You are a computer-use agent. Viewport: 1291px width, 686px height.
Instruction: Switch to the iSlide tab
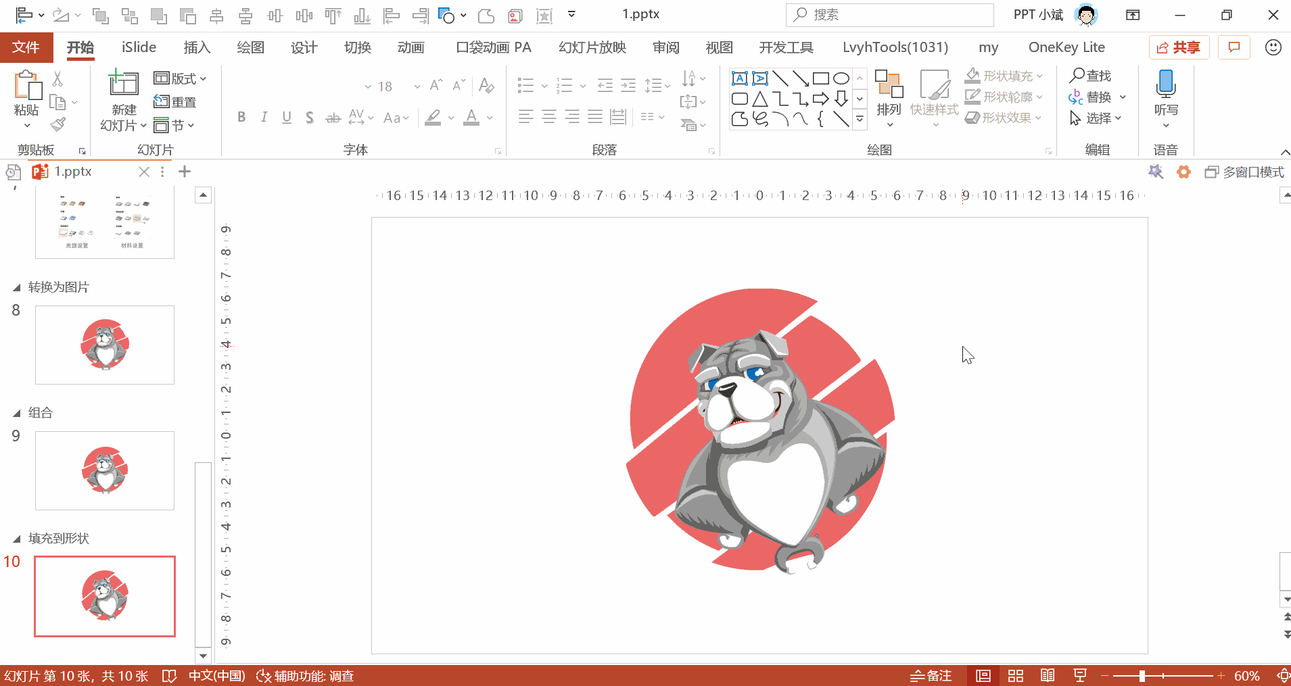pos(139,47)
